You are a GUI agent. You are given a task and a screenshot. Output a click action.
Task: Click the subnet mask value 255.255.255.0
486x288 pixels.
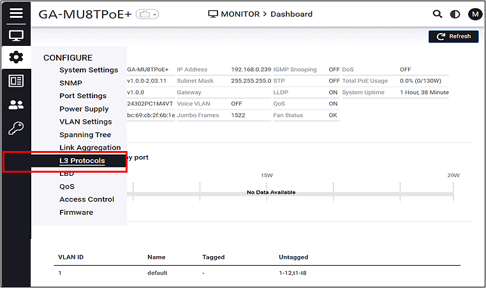251,81
